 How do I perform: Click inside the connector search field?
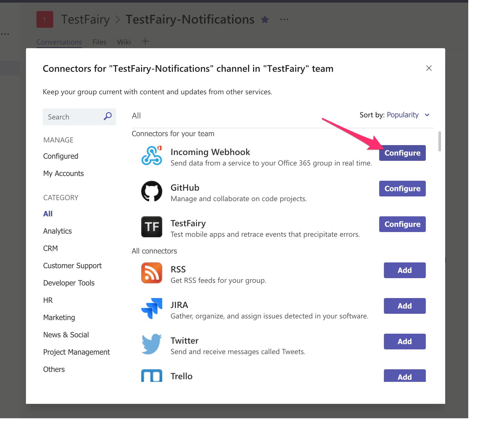[x=71, y=117]
